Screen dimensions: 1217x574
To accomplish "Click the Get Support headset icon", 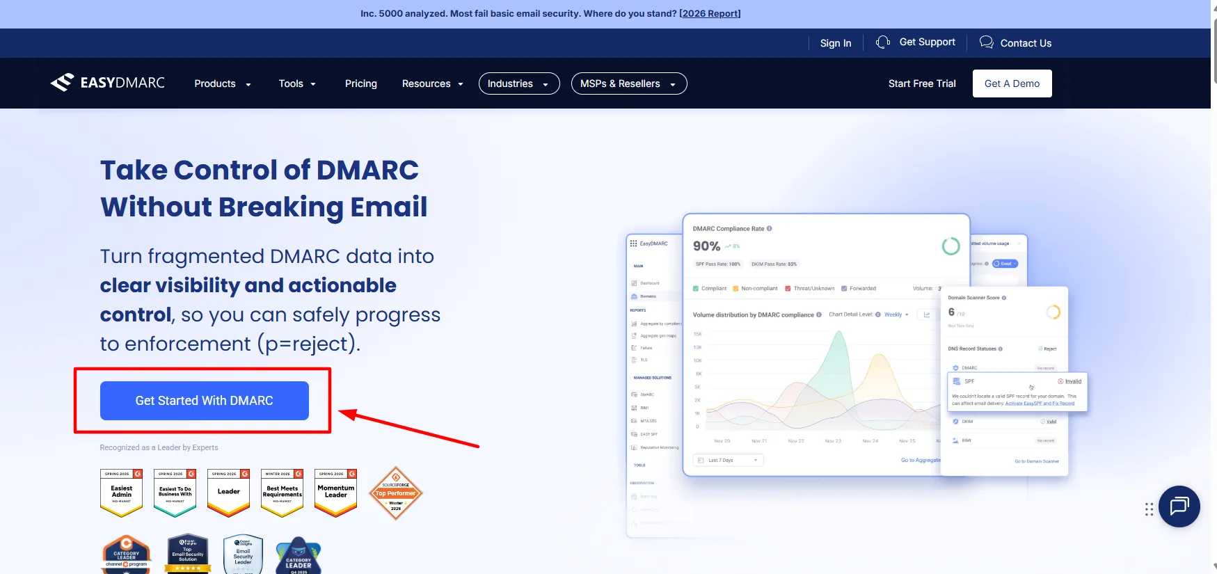I will pyautogui.click(x=883, y=42).
